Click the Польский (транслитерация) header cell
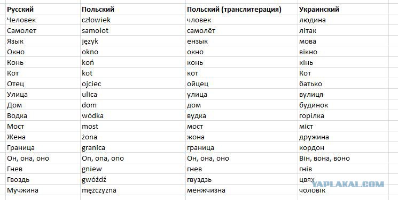The image size is (398, 200). point(241,10)
